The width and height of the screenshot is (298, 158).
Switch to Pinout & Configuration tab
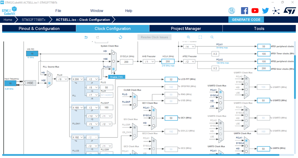coord(39,29)
